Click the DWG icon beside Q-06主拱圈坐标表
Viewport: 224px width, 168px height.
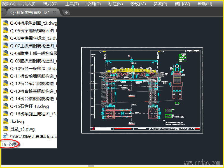5,38
